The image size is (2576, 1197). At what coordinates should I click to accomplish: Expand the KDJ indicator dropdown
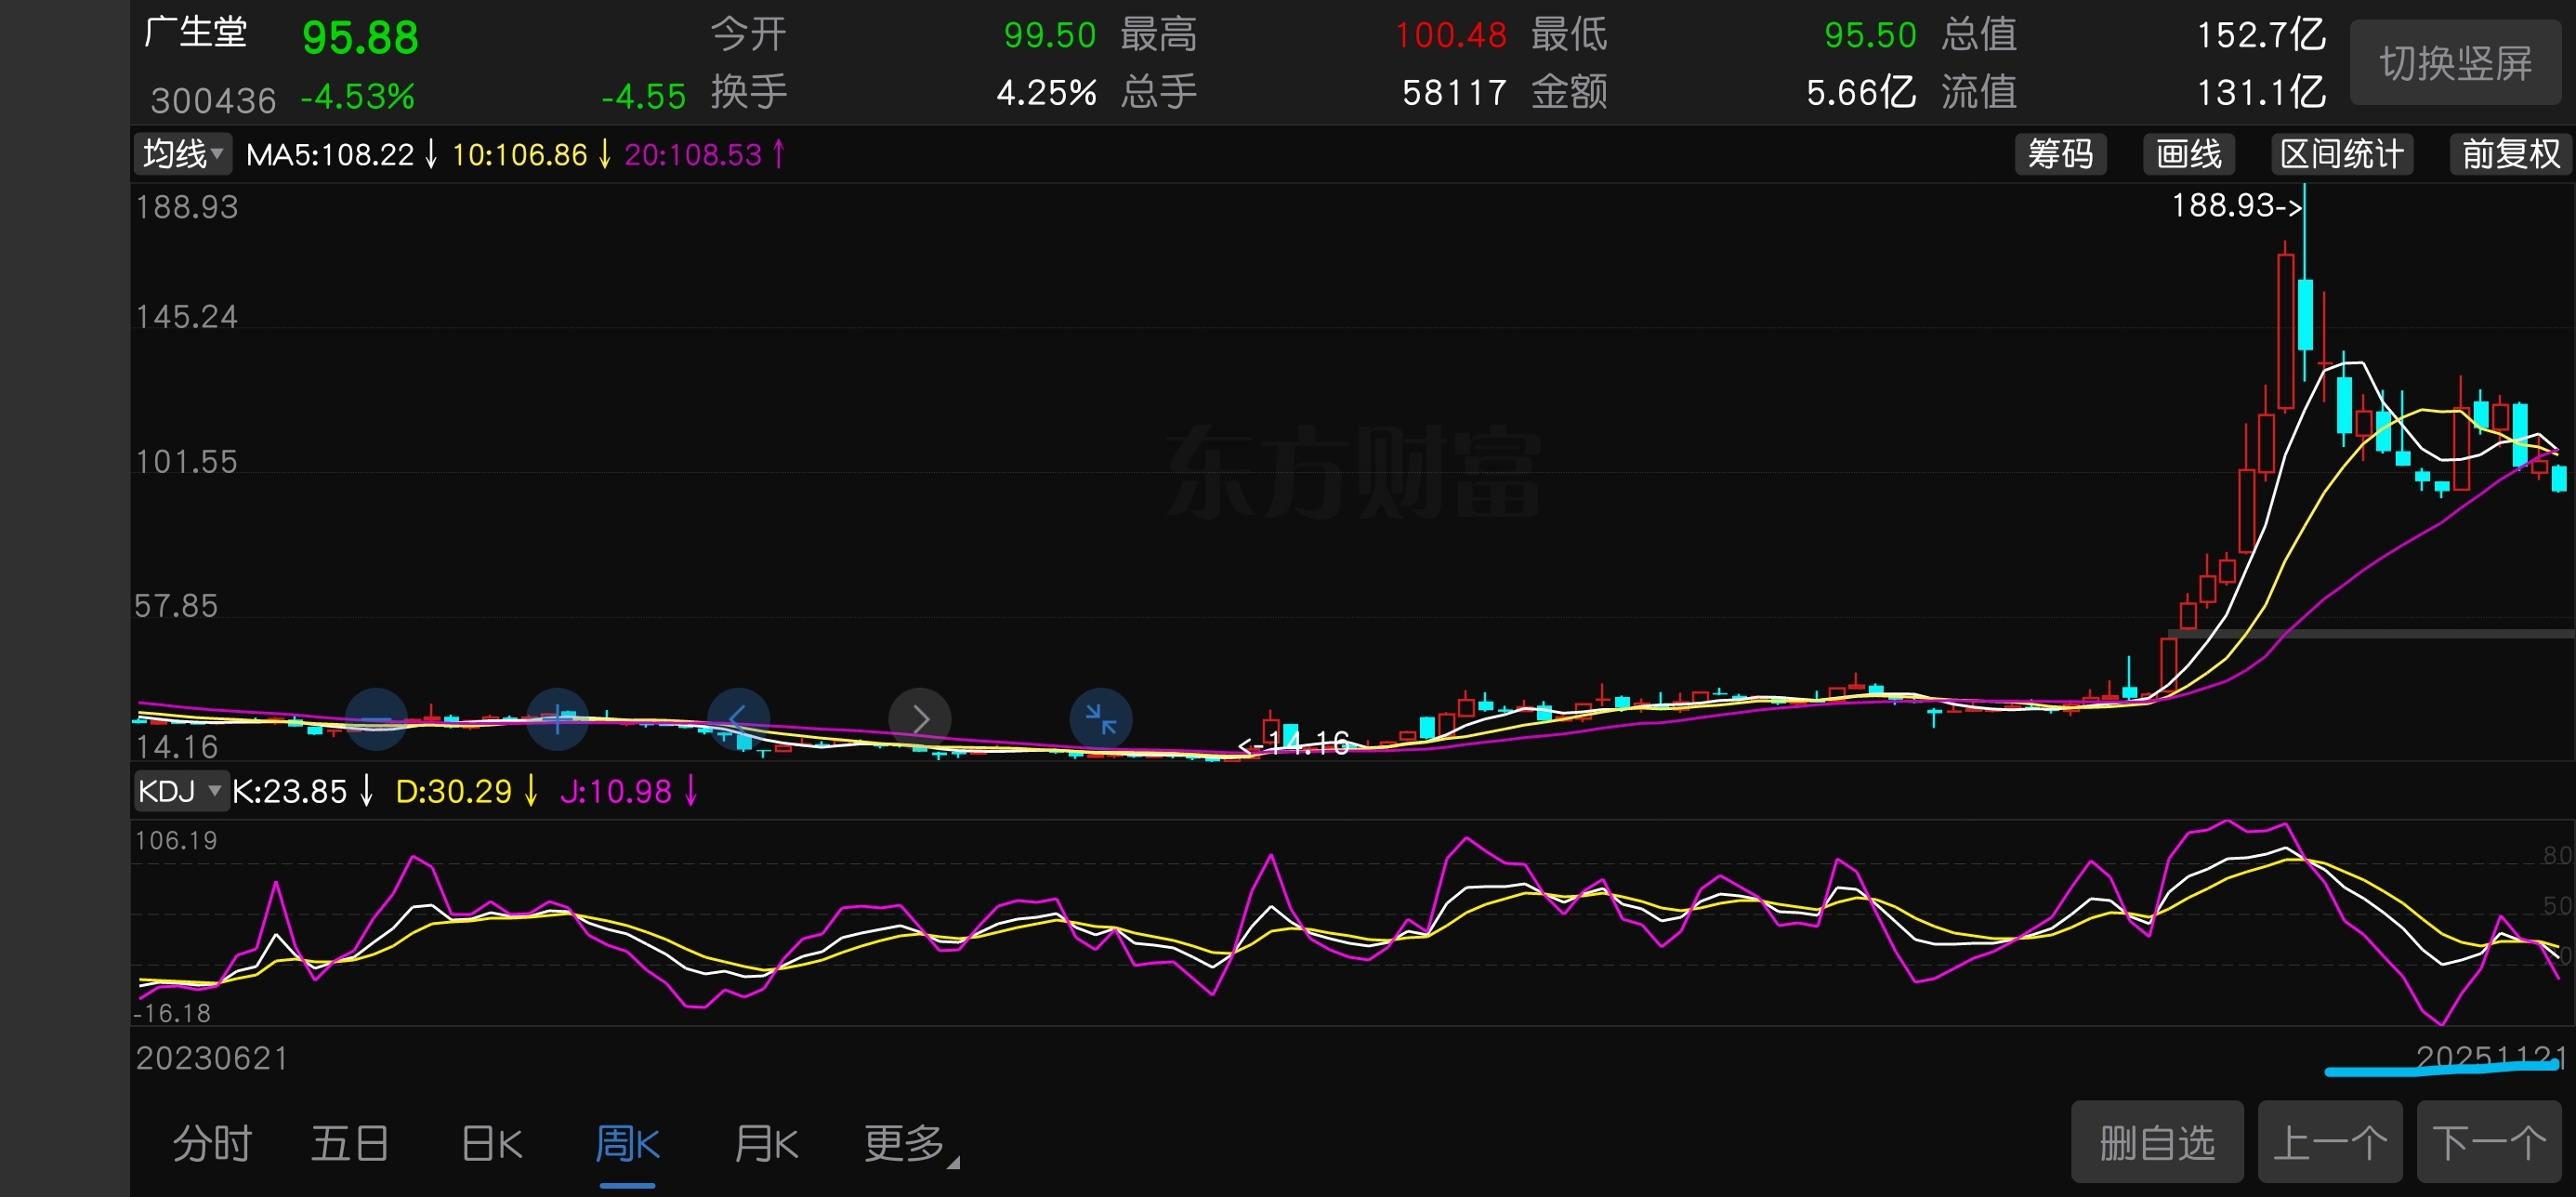(x=180, y=791)
